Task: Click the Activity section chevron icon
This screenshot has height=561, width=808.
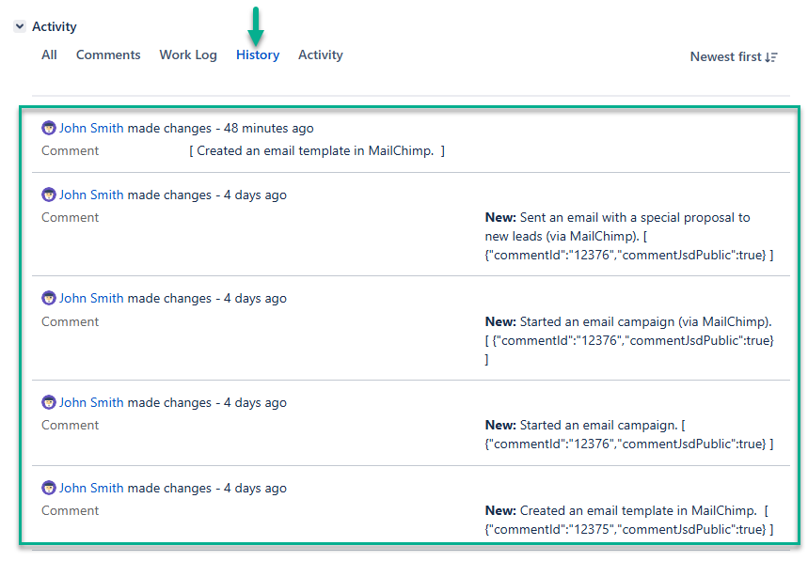Action: click(x=19, y=26)
